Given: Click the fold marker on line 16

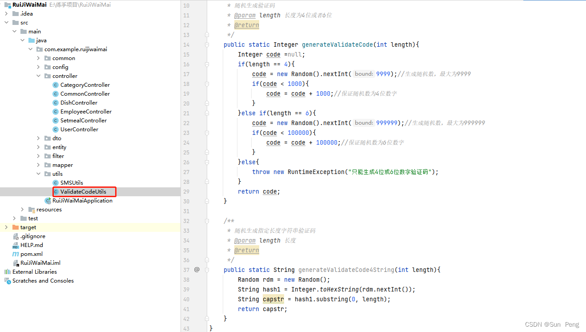Looking at the screenshot, I should [207, 64].
